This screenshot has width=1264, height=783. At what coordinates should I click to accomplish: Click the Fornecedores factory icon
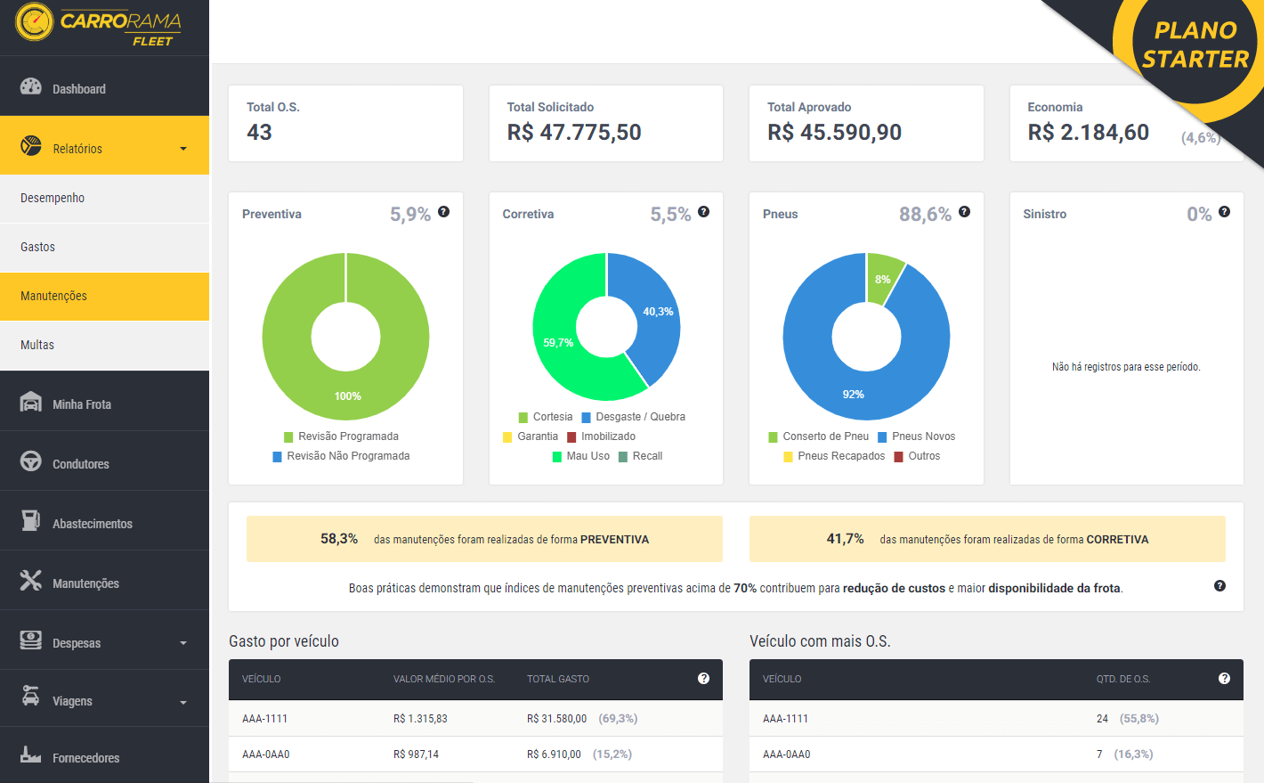click(x=31, y=755)
